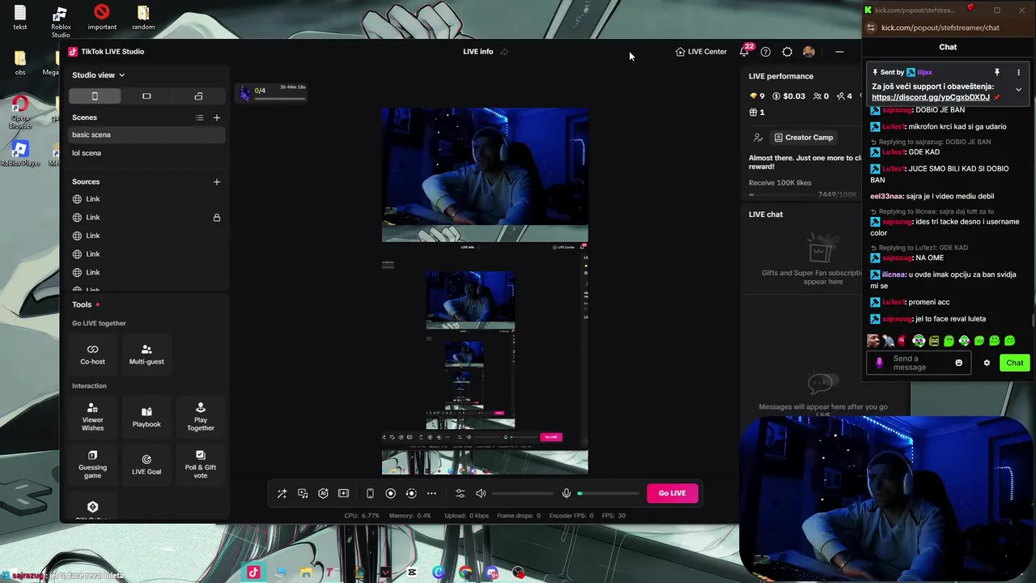Select the first Link source

pos(146,199)
